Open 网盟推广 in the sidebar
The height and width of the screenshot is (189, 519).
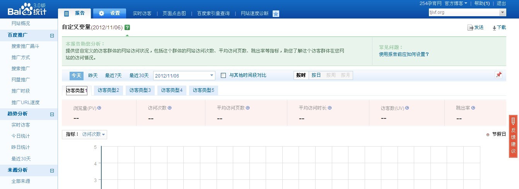(20, 80)
